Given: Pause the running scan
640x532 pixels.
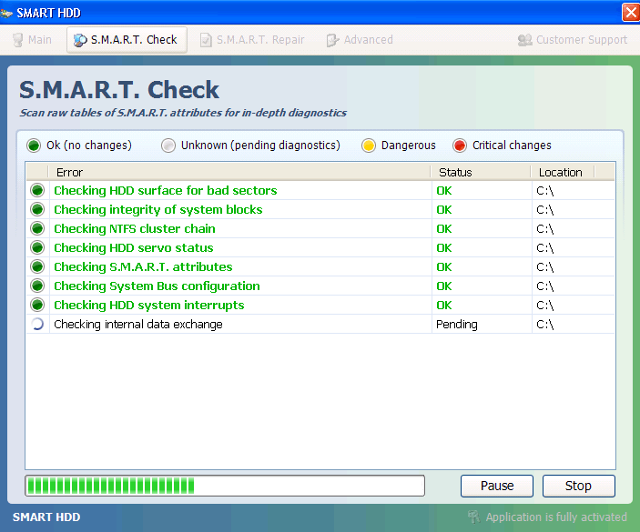Looking at the screenshot, I should (x=497, y=486).
